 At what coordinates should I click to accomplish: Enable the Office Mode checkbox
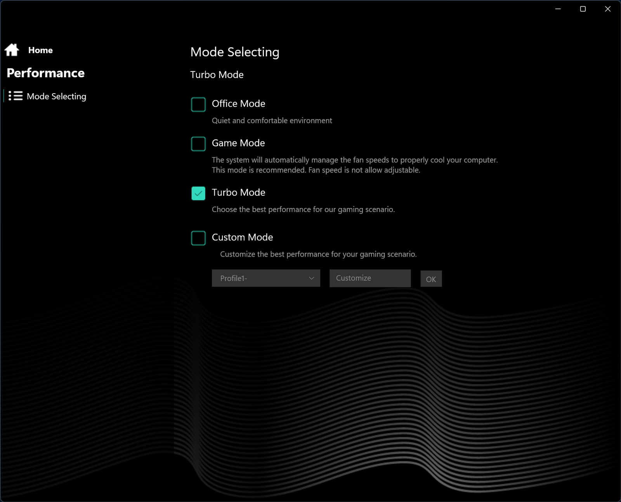(x=198, y=104)
